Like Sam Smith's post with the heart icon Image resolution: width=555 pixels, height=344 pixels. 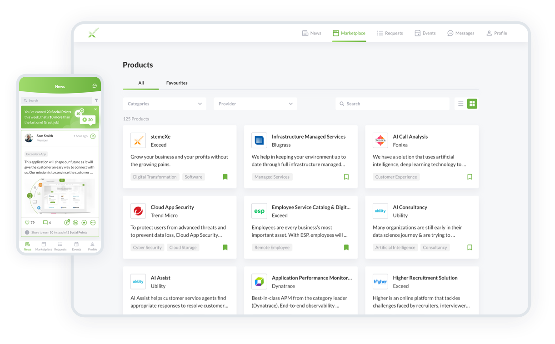tap(27, 223)
